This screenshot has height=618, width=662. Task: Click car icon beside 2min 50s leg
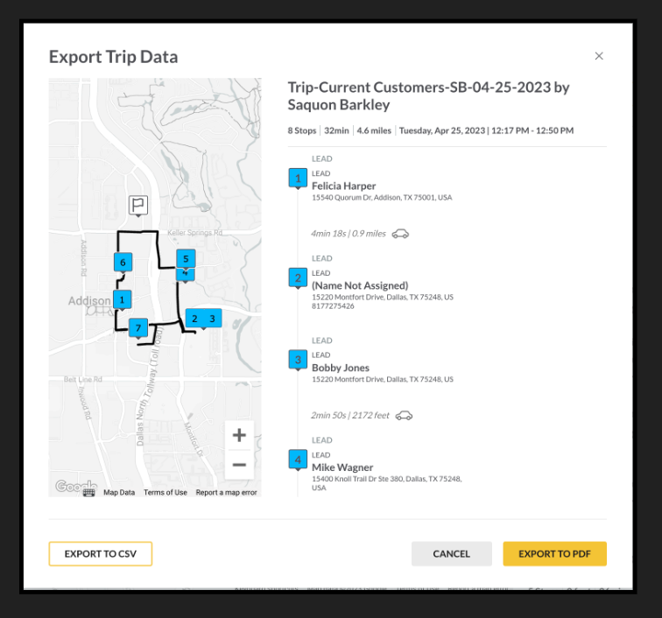tap(404, 416)
